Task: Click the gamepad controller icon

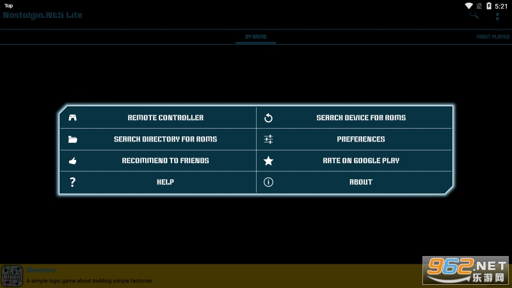Action: [72, 118]
